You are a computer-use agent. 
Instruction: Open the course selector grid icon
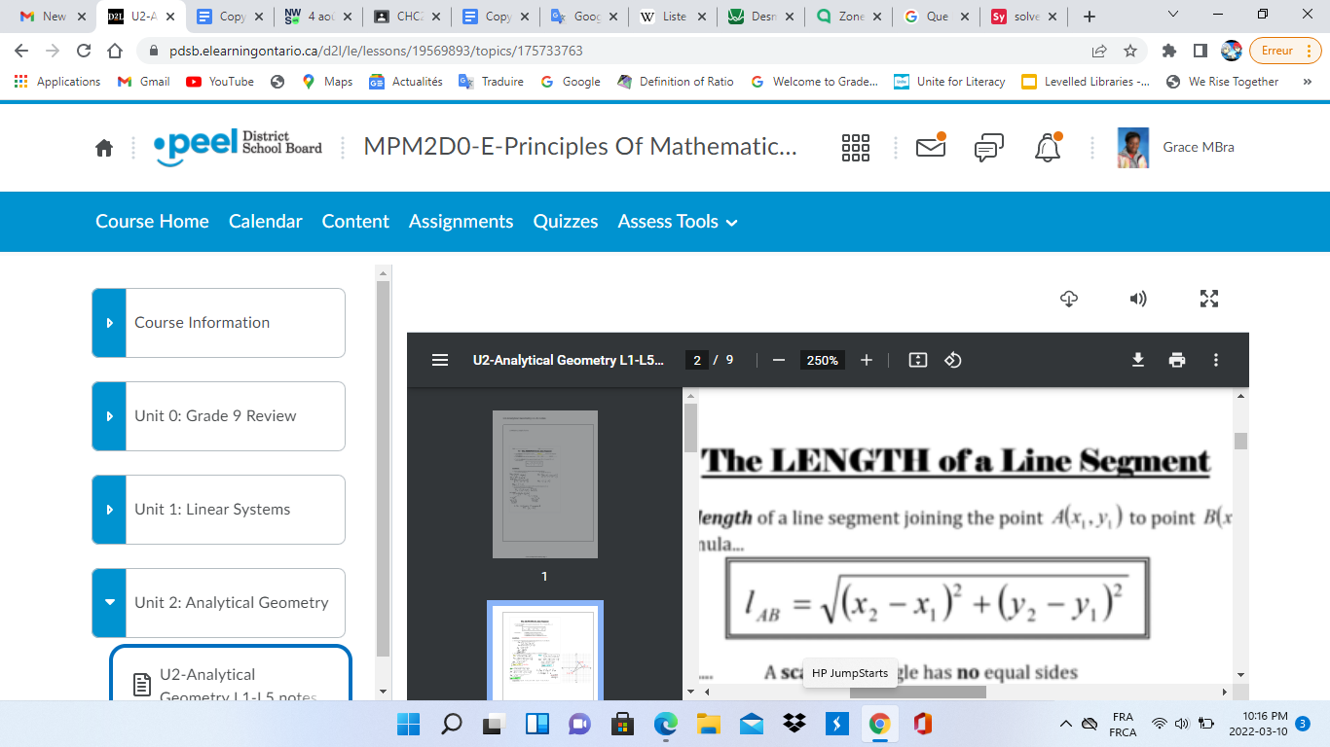click(x=855, y=148)
